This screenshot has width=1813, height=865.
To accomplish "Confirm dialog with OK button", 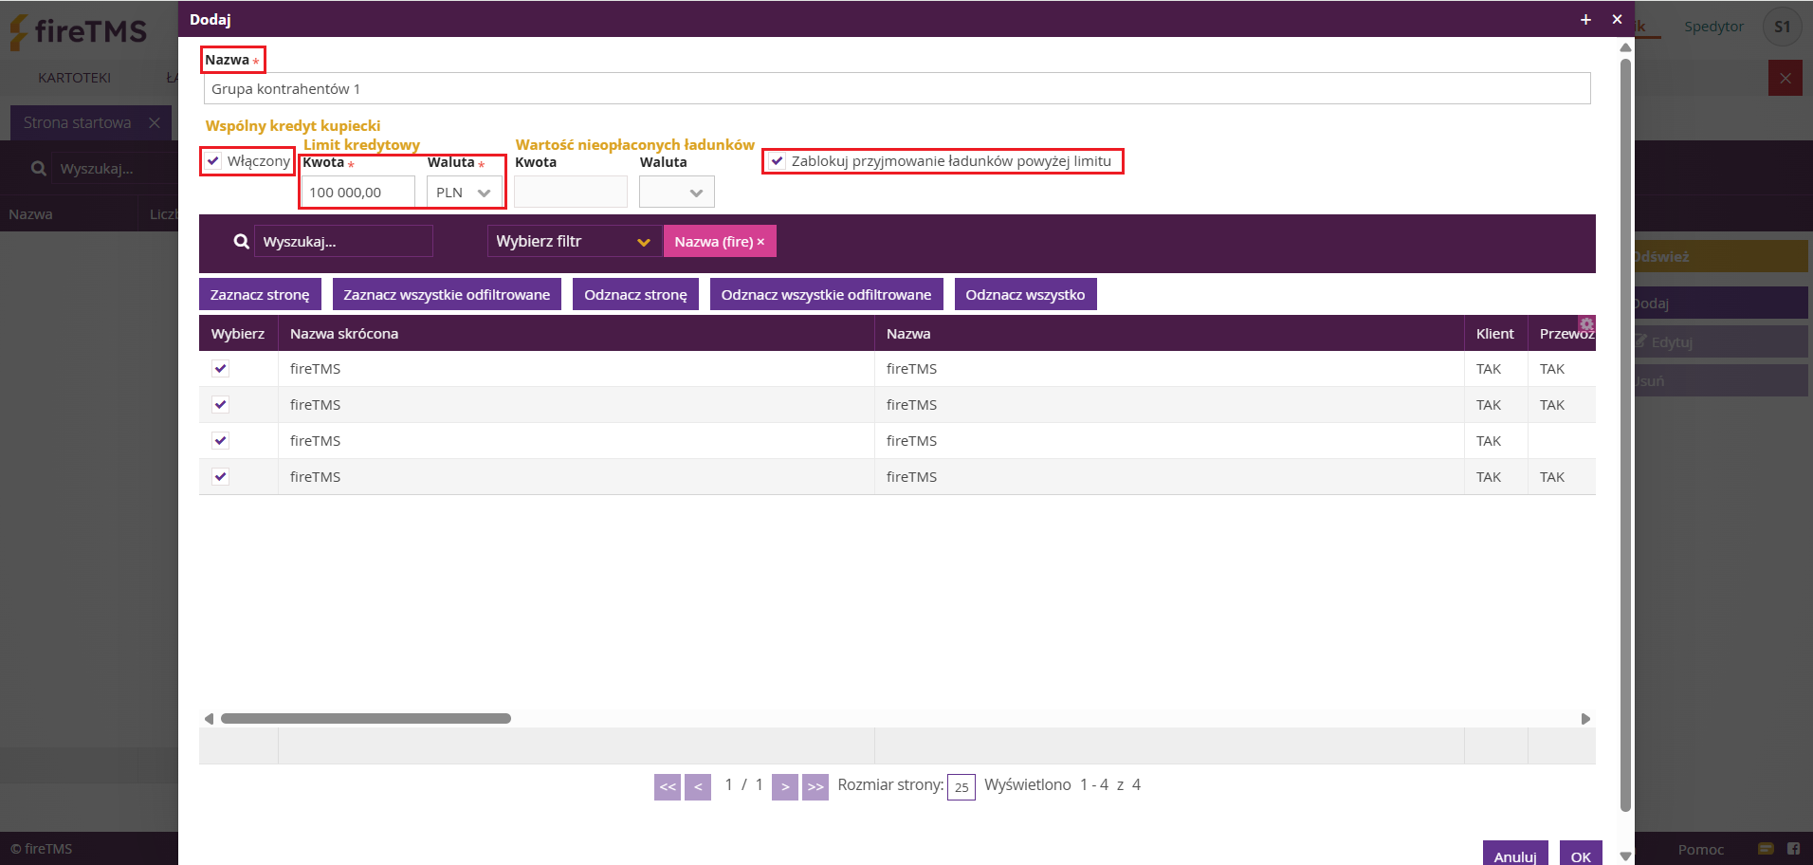I will (x=1581, y=854).
